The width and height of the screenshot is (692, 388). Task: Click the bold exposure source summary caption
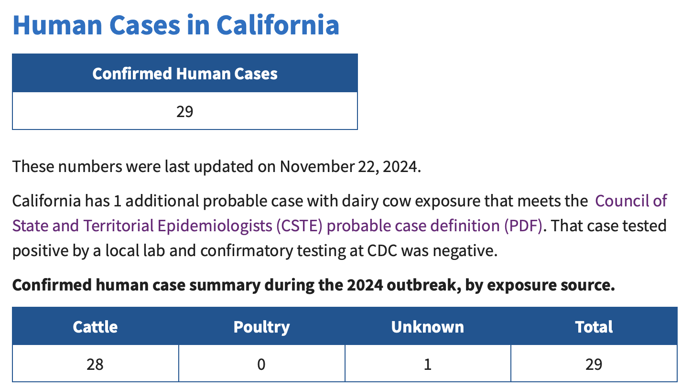314,285
